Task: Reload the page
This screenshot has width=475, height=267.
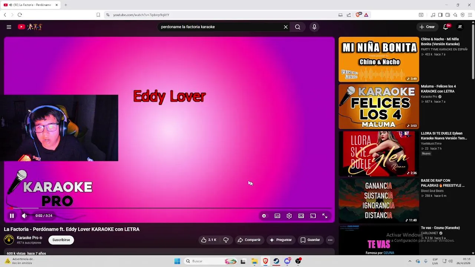Action: click(20, 15)
